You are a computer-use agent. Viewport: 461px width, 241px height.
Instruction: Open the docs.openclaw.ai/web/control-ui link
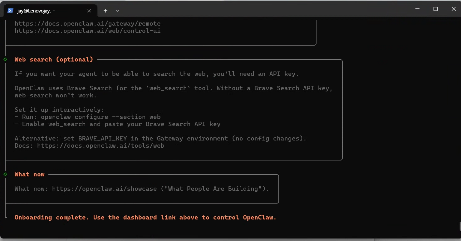[x=87, y=31]
